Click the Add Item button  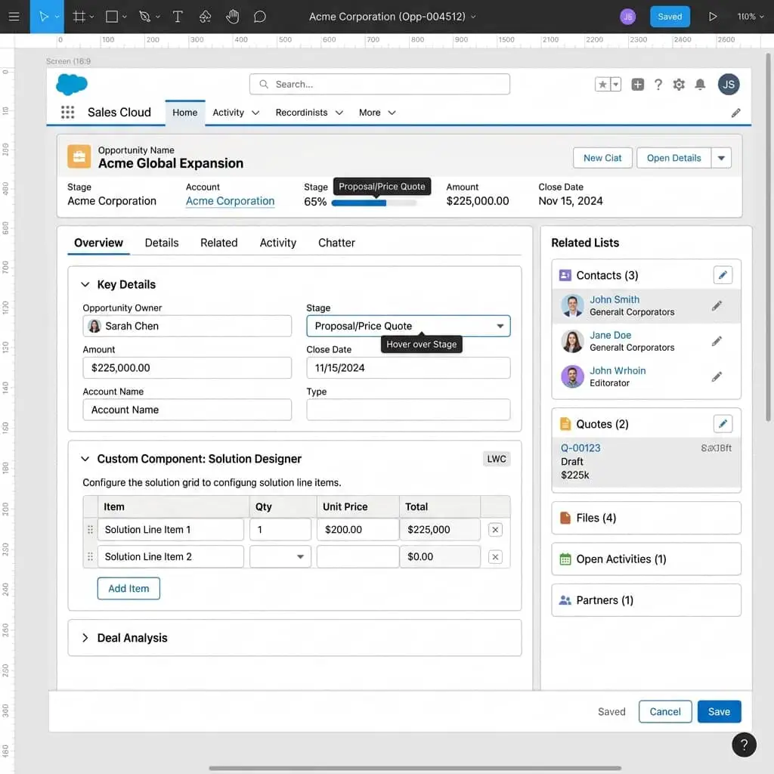click(128, 588)
